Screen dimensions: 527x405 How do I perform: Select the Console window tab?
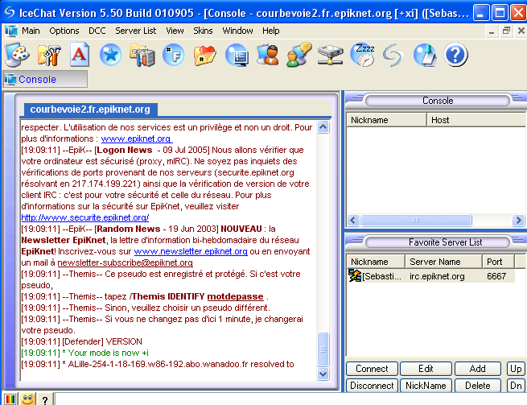[45, 79]
